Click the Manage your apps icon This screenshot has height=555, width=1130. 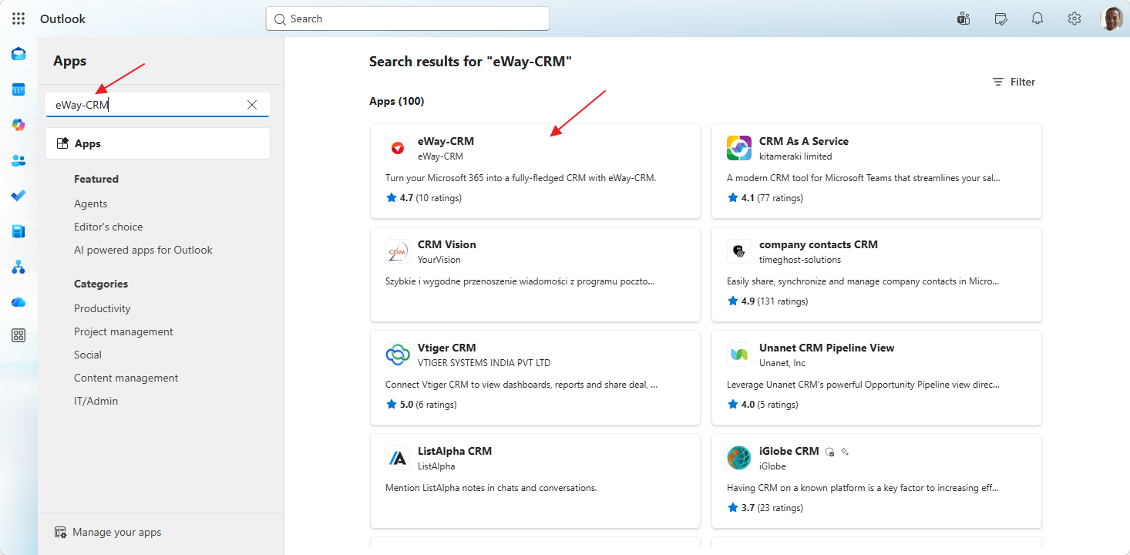(x=60, y=533)
